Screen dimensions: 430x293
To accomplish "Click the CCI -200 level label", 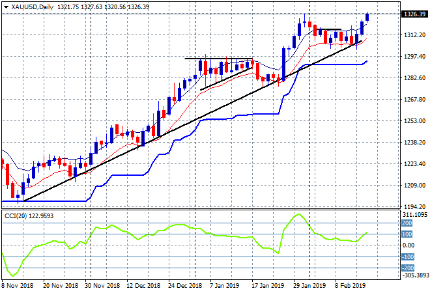I will coord(408,268).
